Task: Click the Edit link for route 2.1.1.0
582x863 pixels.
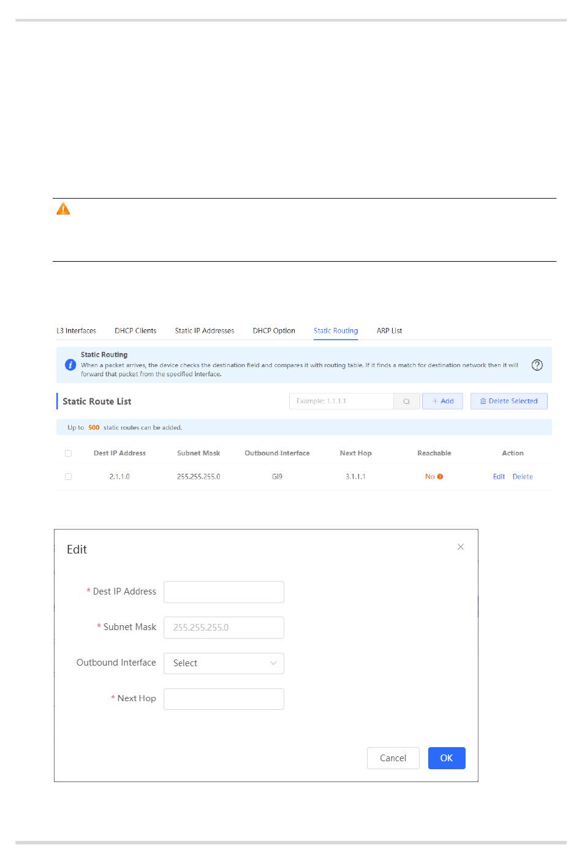Action: 499,477
